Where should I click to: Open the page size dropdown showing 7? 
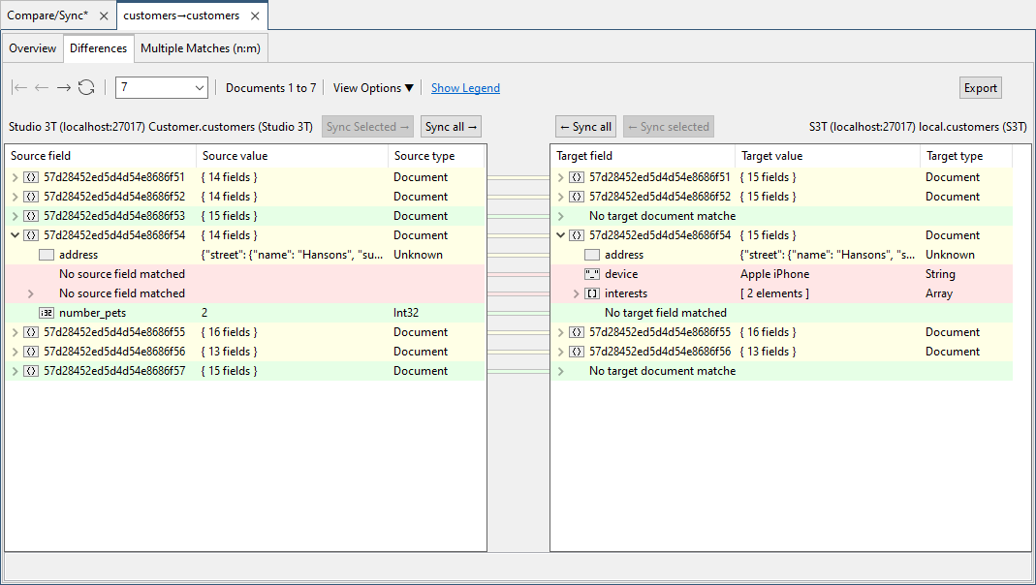pyautogui.click(x=161, y=88)
